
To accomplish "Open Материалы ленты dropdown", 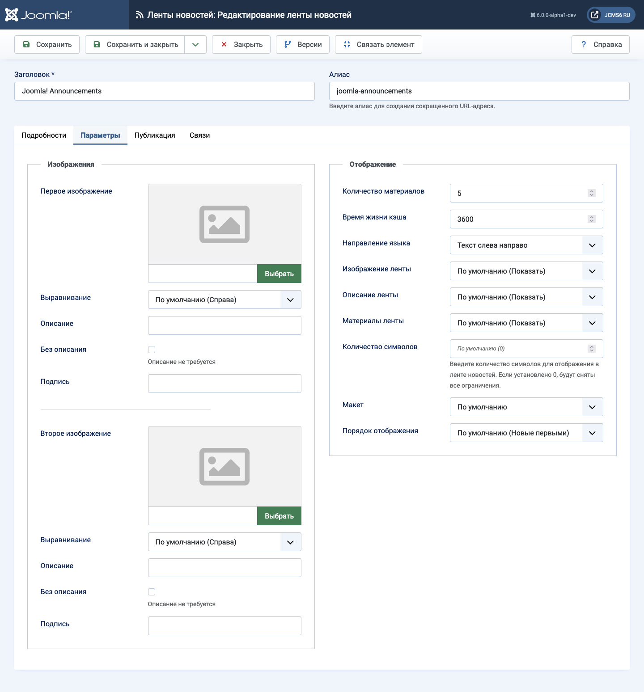I will click(x=526, y=323).
